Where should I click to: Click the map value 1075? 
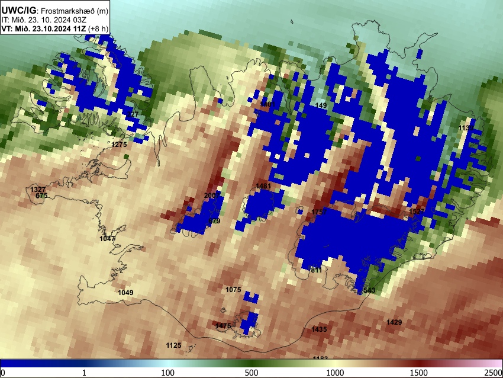click(233, 290)
